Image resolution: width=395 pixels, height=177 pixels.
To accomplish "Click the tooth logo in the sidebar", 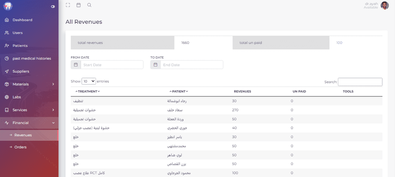I will click(x=8, y=6).
